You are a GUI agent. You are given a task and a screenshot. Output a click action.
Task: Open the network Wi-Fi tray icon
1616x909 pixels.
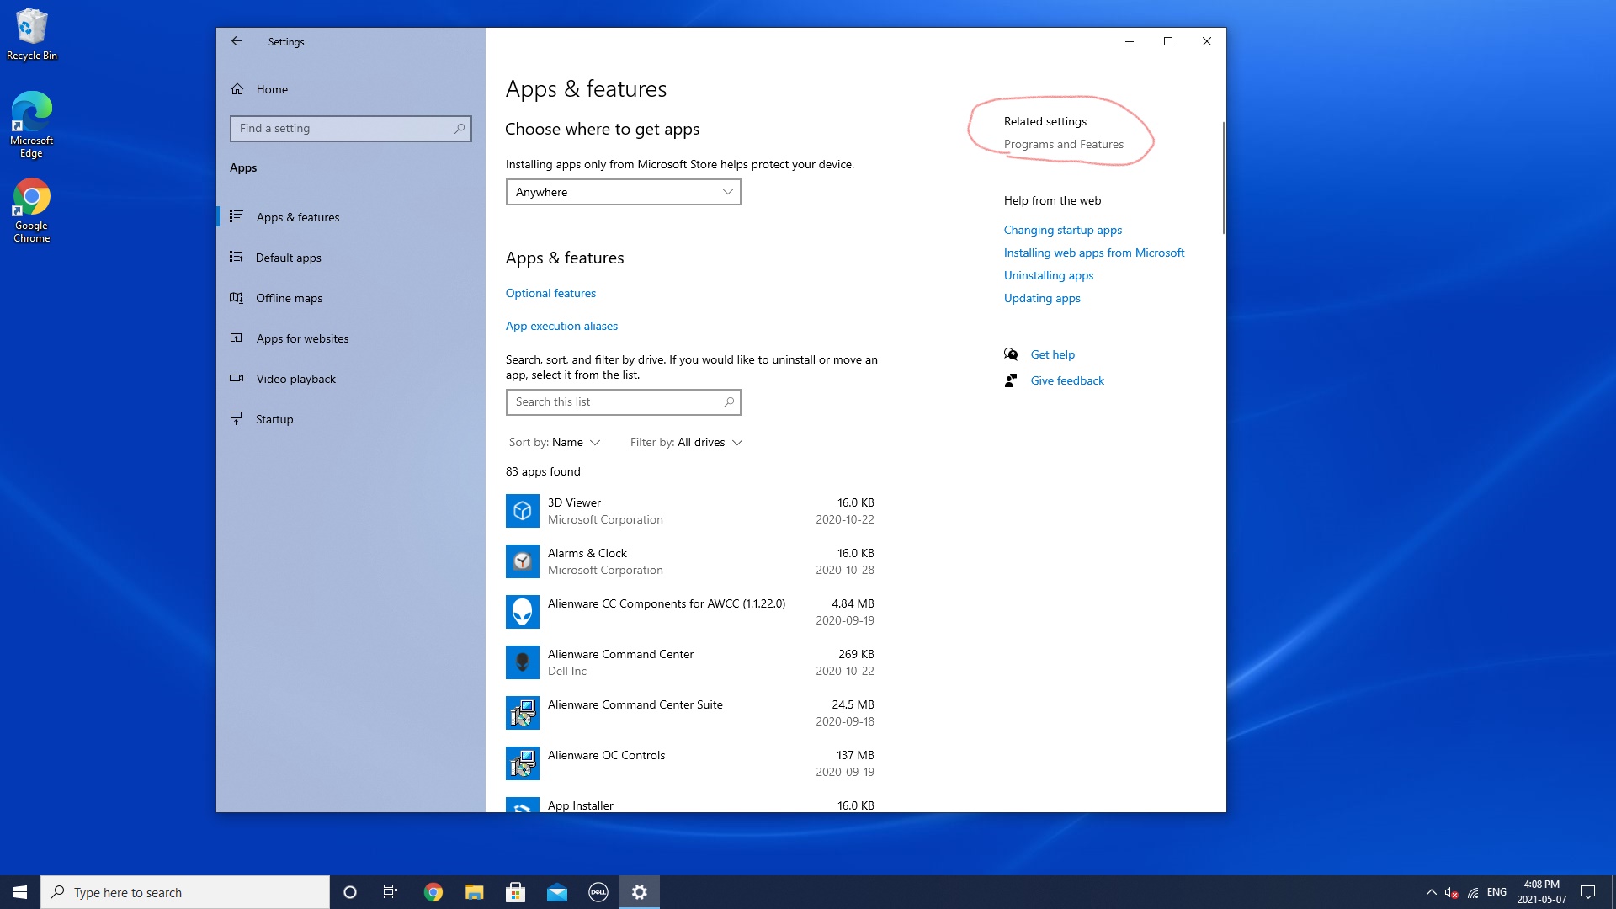(x=1473, y=892)
